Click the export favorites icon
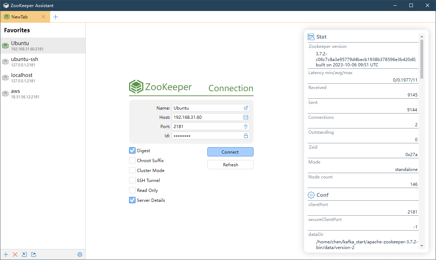436x260 pixels. tap(33, 254)
